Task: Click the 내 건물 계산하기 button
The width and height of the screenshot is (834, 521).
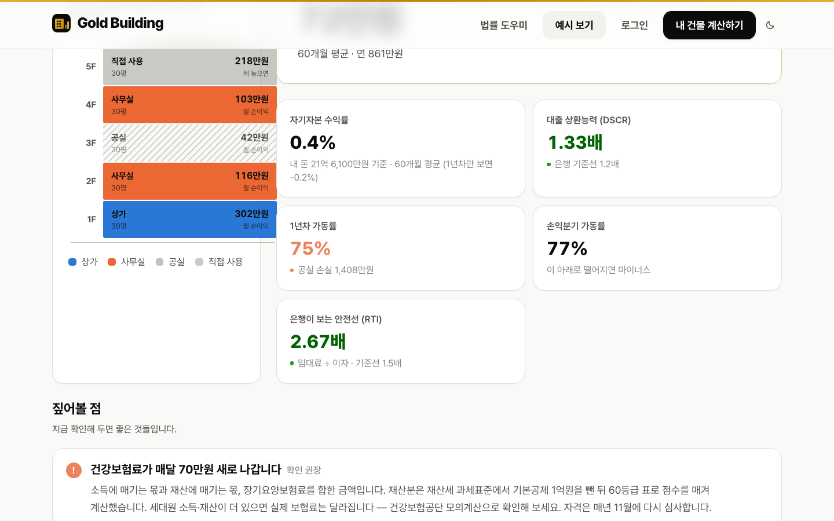Action: [709, 25]
